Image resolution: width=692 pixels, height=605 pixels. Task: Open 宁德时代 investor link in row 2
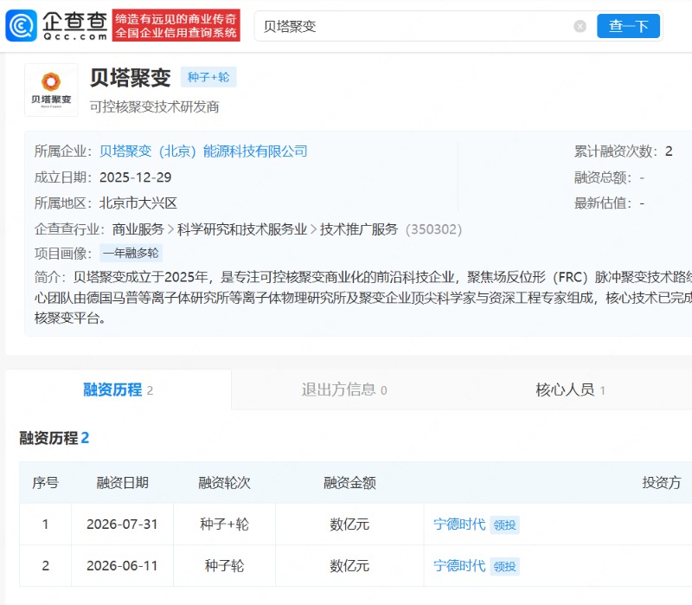tap(459, 566)
